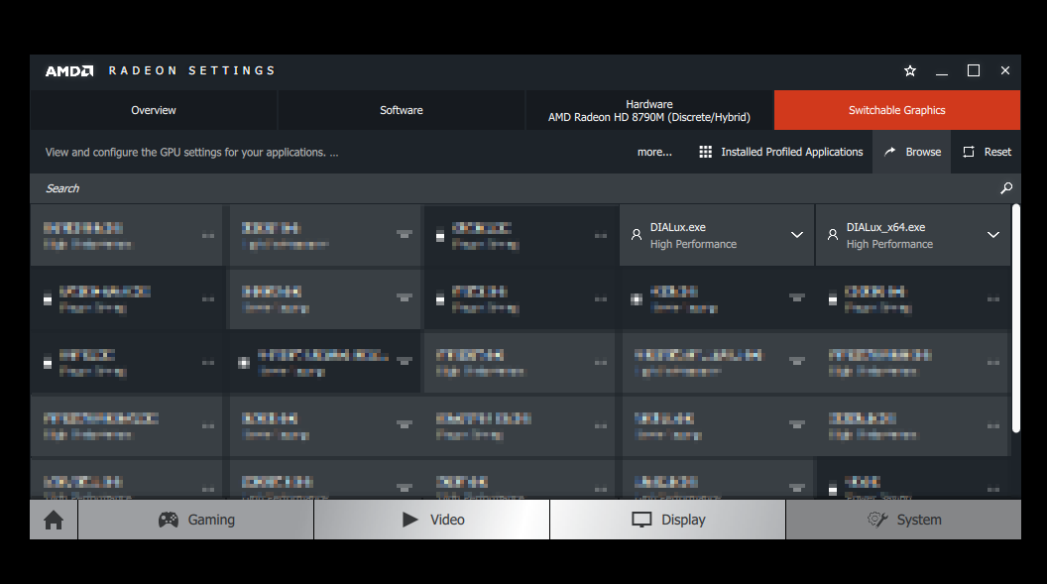Switch to the Software tab

pyautogui.click(x=402, y=110)
